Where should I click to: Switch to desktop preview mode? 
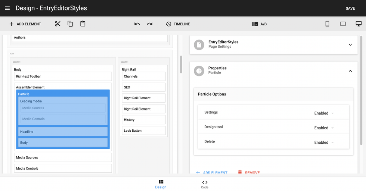(359, 24)
